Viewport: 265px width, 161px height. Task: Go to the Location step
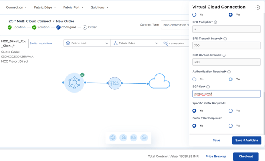17,27
